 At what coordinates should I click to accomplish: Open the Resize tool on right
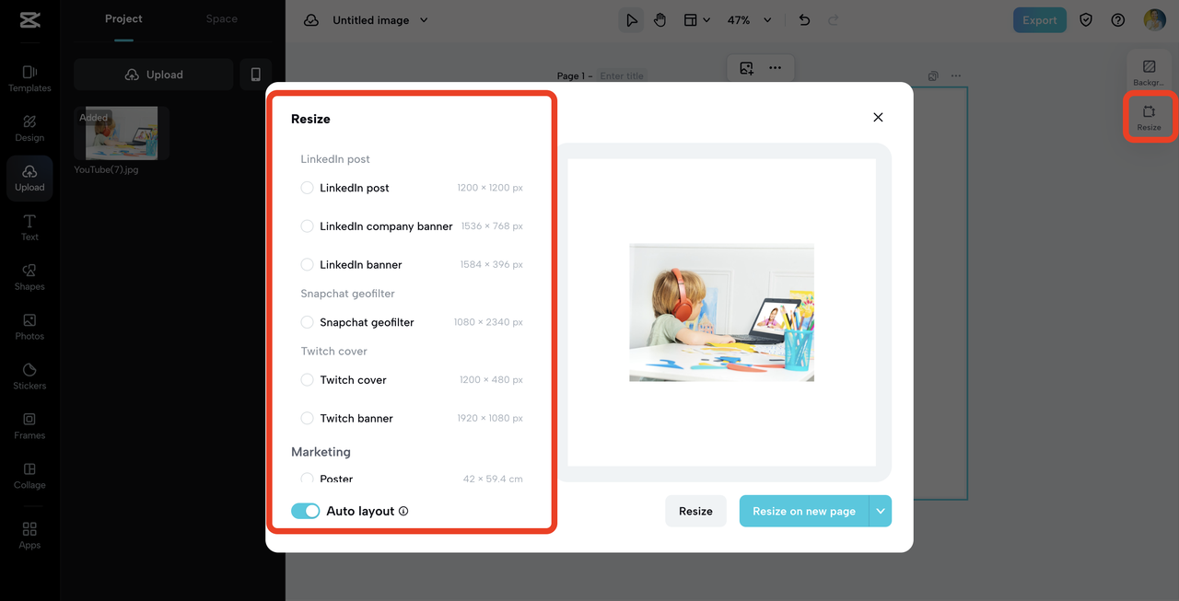coord(1149,118)
